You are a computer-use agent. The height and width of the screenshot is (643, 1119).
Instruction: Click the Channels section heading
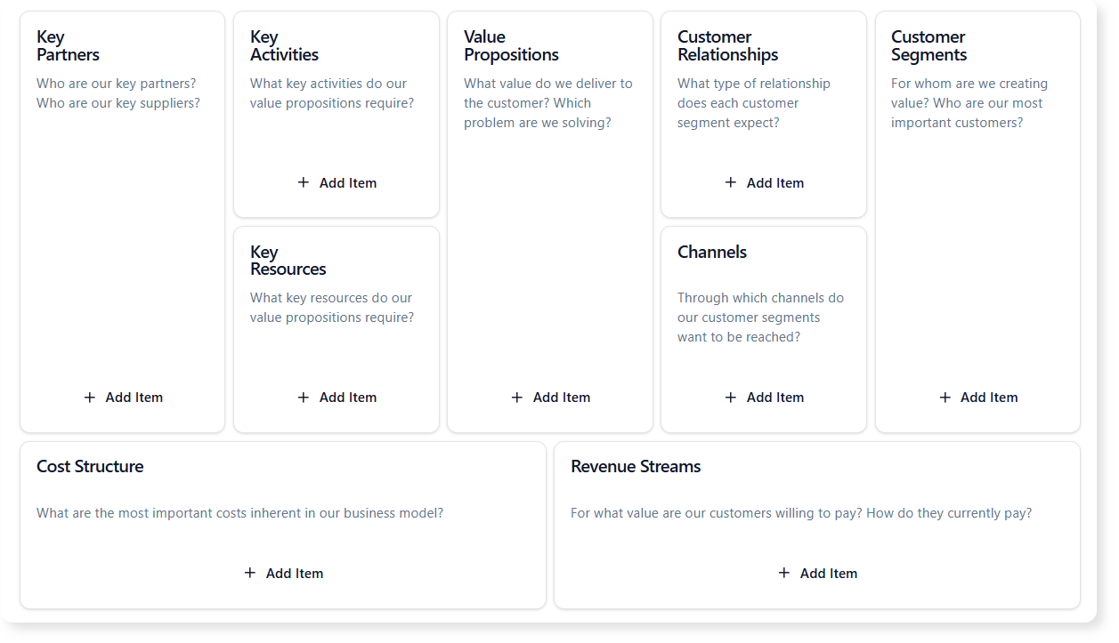click(712, 252)
